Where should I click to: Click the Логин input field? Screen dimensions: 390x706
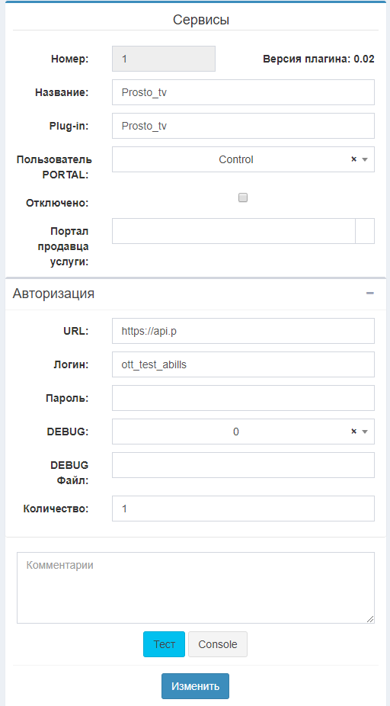(x=243, y=364)
